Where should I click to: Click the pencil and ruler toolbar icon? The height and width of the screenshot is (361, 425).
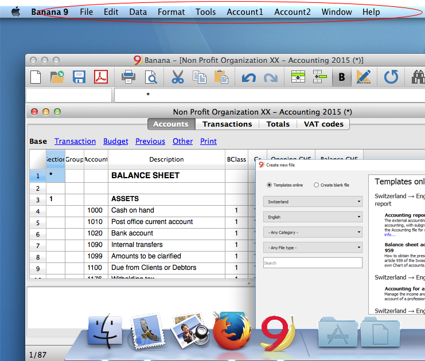pyautogui.click(x=364, y=77)
